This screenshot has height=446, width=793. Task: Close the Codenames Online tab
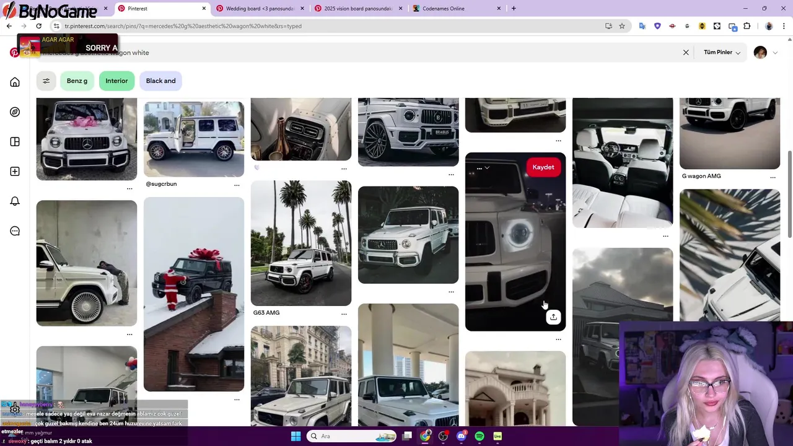pos(499,9)
